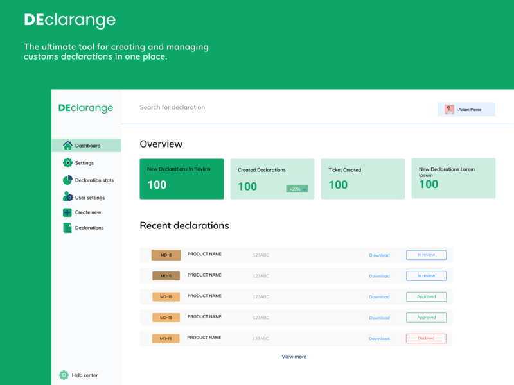
Task: Click the User settings person icon
Action: (67, 197)
